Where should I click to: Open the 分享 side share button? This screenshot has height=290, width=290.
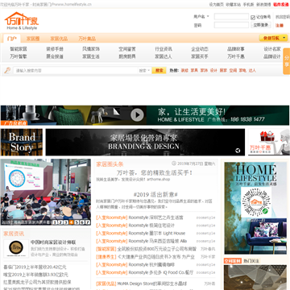tap(287, 61)
